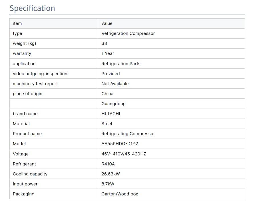Click the 'value' column header
The height and width of the screenshot is (204, 253).
click(x=107, y=23)
